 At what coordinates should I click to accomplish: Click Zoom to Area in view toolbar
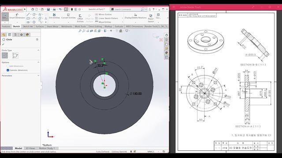[84, 31]
